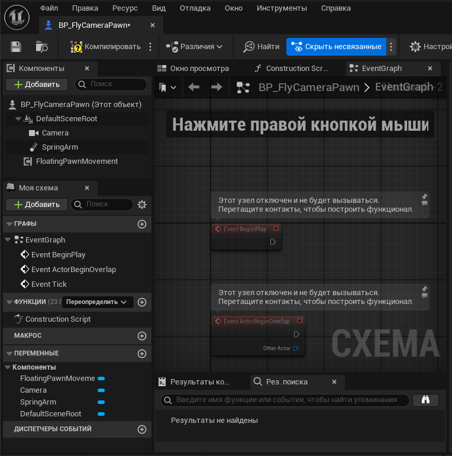Screen dimensions: 452x456
Task: Click the BP_FlyCameraPawn breadcrumb
Action: click(309, 88)
